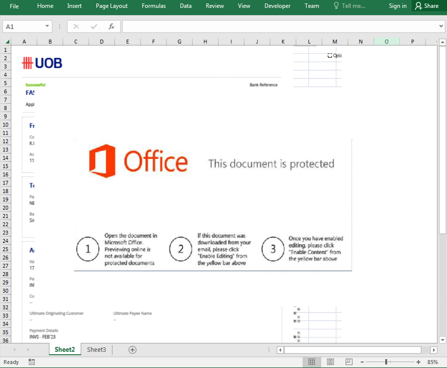The width and height of the screenshot is (447, 368).
Task: Open the File menu
Action: 14,6
